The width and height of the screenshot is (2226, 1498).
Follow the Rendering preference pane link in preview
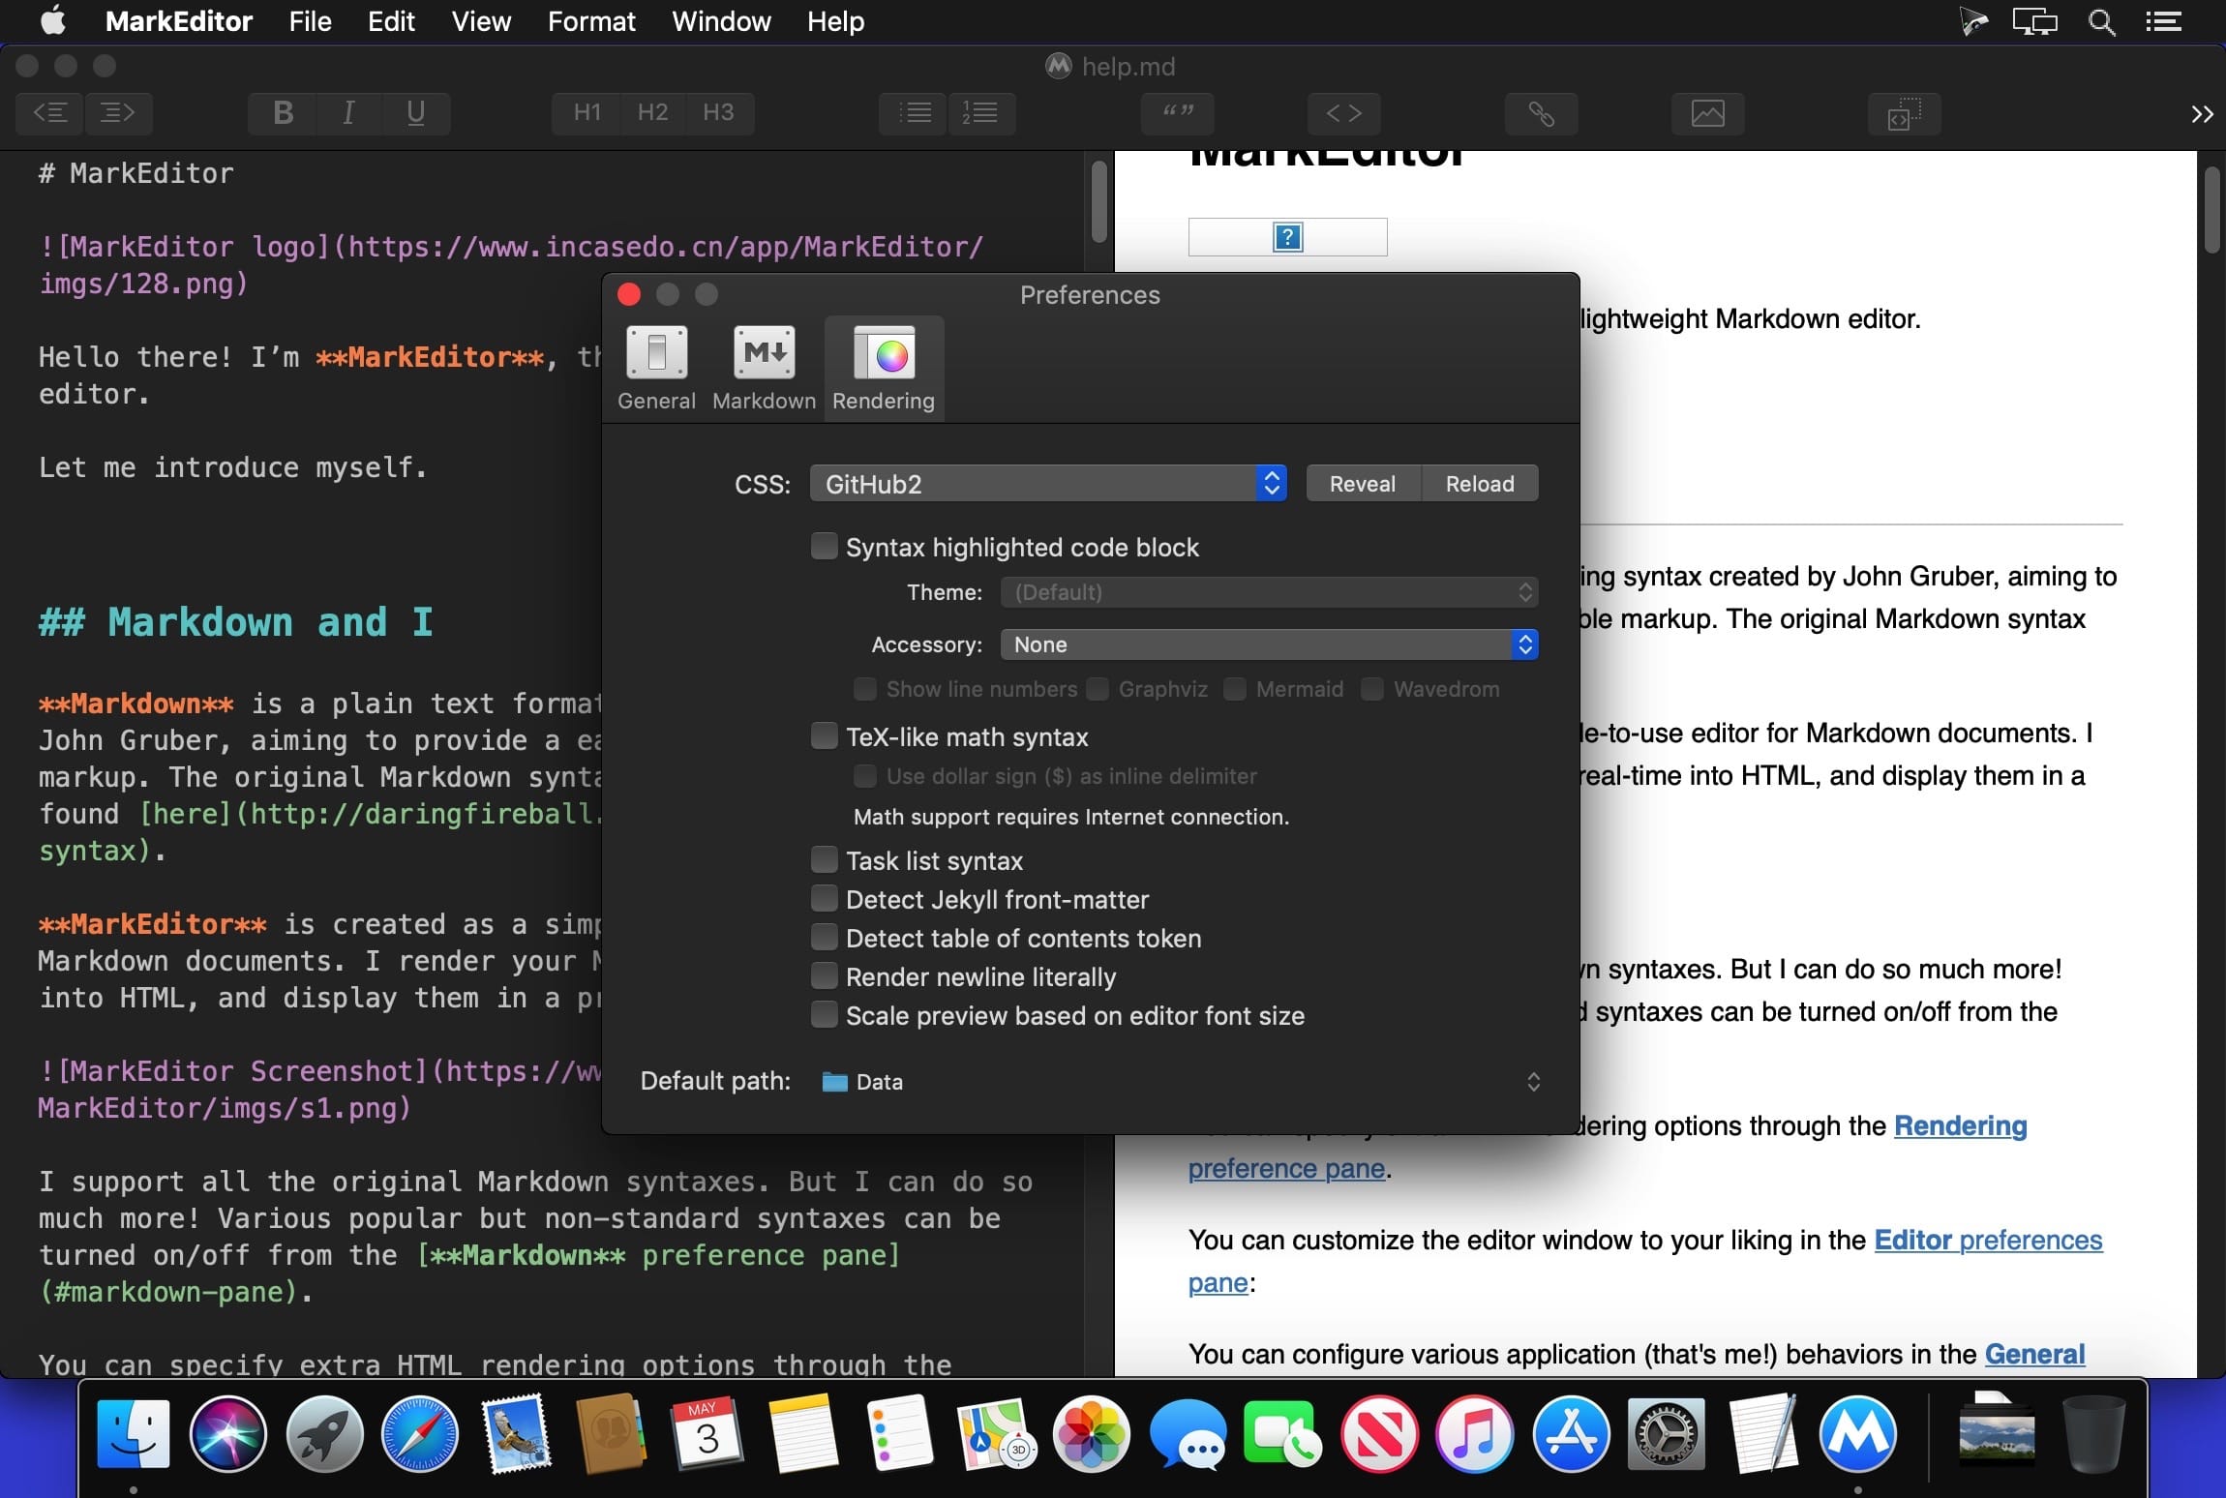pos(1960,1126)
